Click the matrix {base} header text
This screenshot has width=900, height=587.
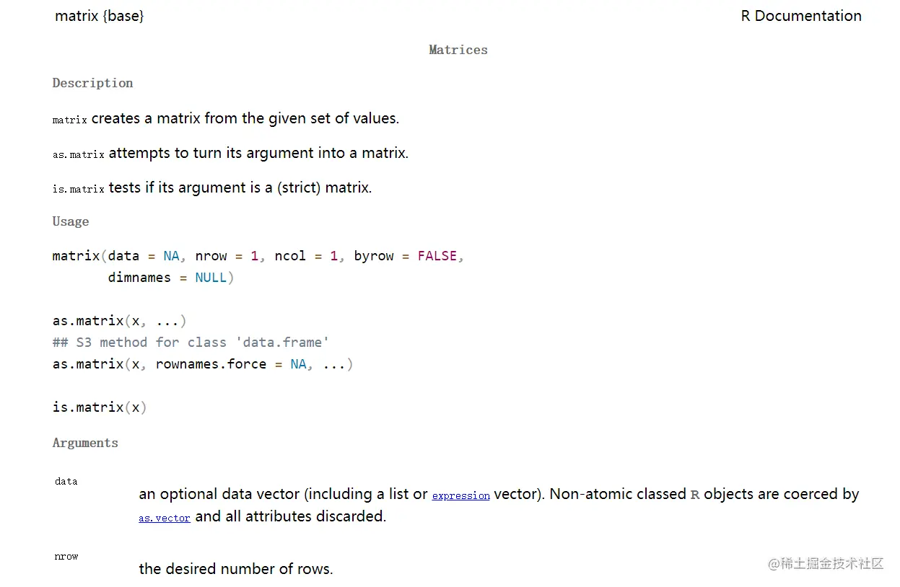(x=100, y=16)
